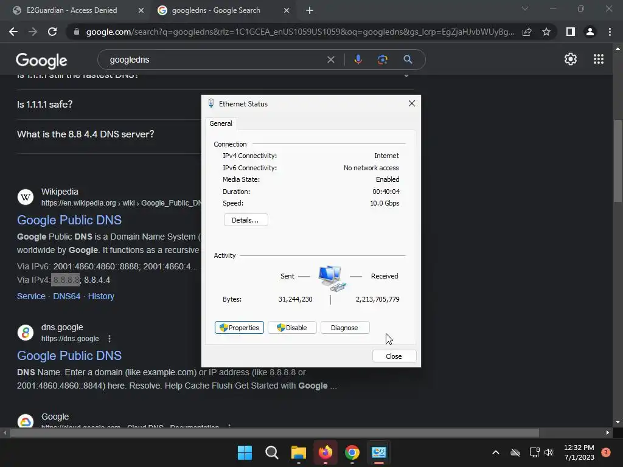Image resolution: width=623 pixels, height=467 pixels.
Task: Focus the Google search input field
Action: coord(215,60)
